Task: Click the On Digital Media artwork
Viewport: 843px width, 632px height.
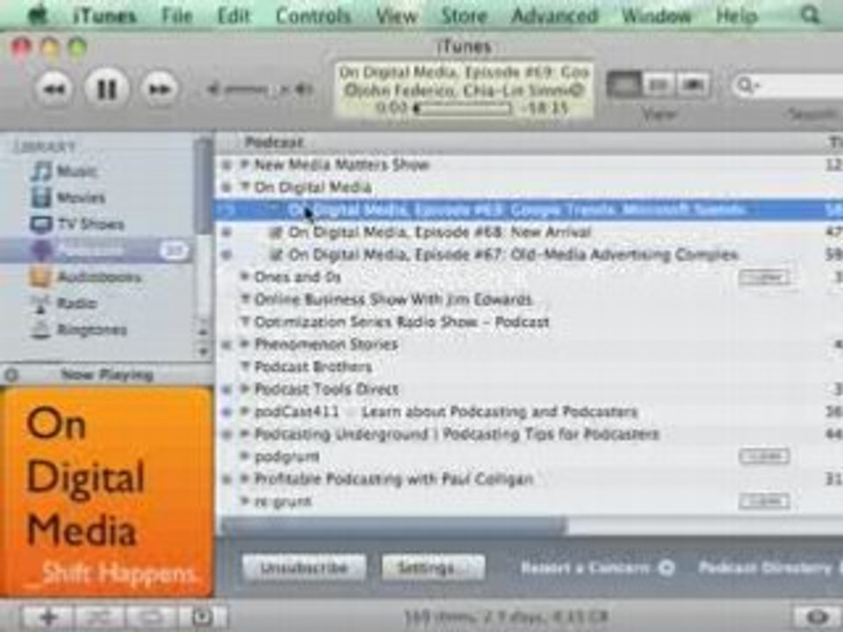Action: (x=106, y=492)
